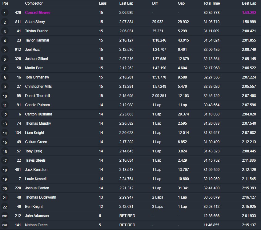Click Conrad Mewse's best lap 1:58.292
The image size is (261, 230).
point(249,13)
